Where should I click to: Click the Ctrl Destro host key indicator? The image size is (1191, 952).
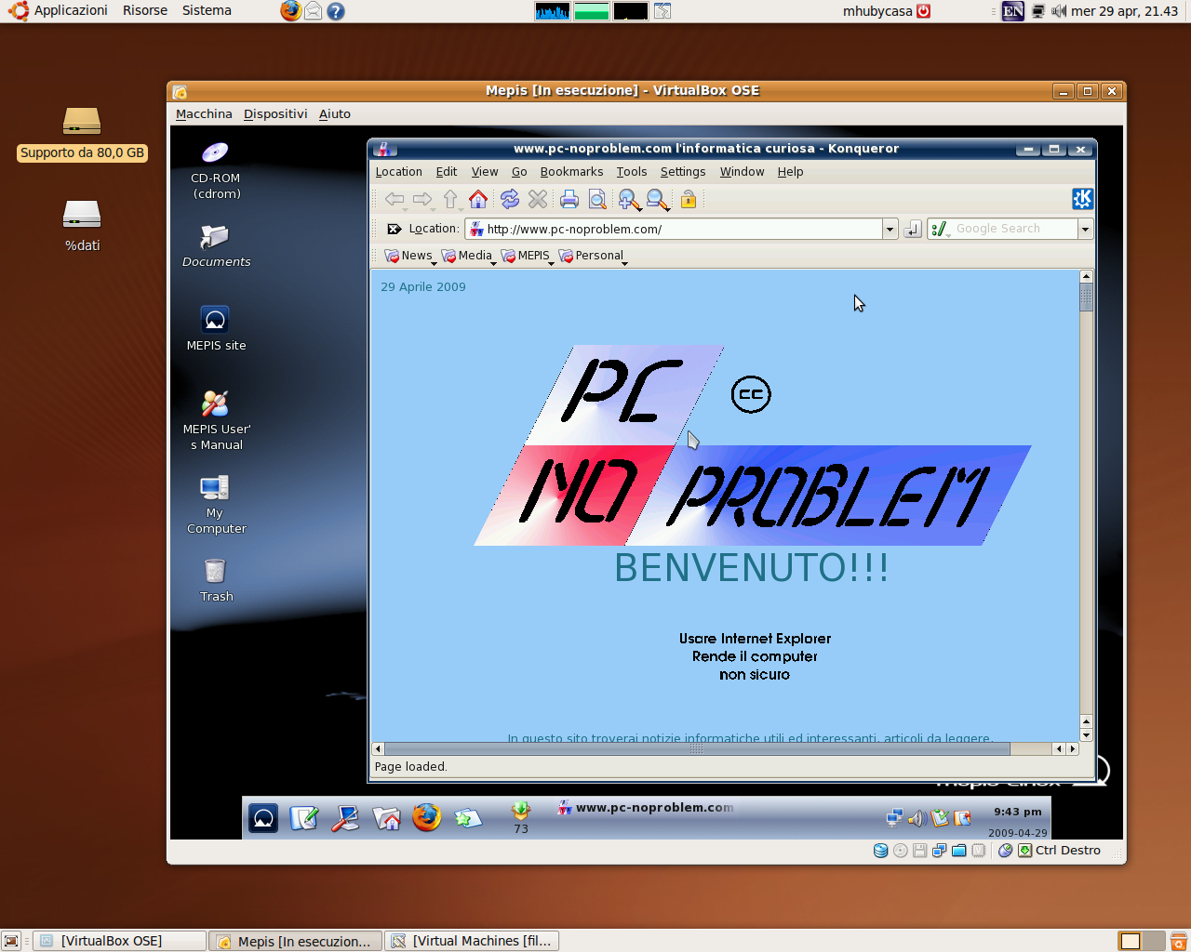pyautogui.click(x=1068, y=850)
